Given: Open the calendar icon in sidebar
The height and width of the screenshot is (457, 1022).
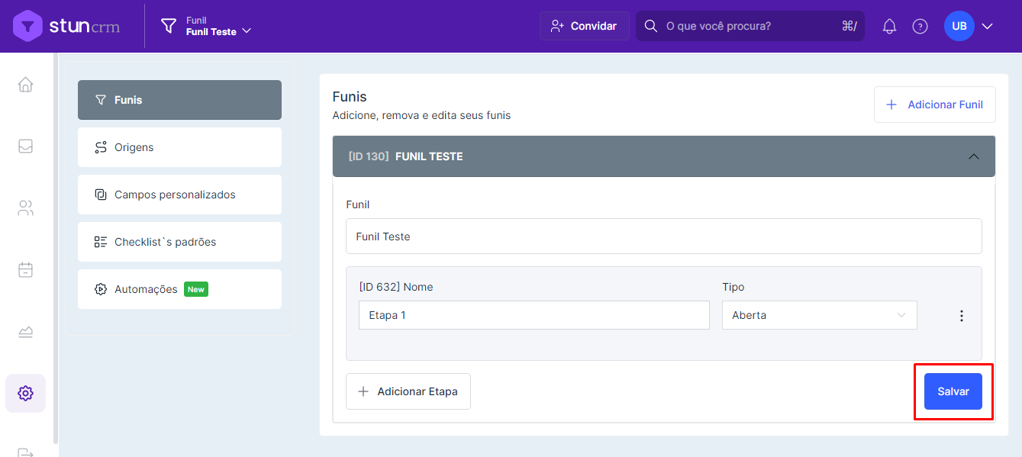Looking at the screenshot, I should [x=25, y=269].
